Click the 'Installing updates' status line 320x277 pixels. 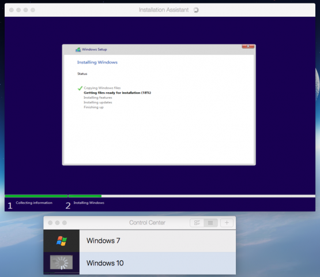[98, 102]
